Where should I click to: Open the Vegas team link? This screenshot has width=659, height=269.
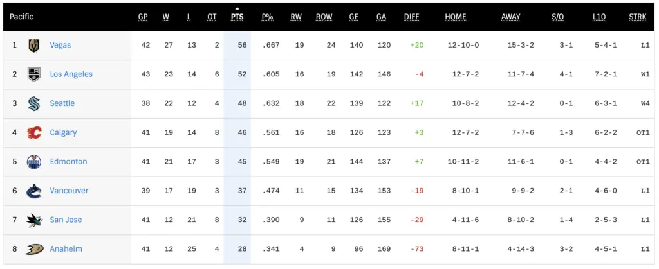60,46
